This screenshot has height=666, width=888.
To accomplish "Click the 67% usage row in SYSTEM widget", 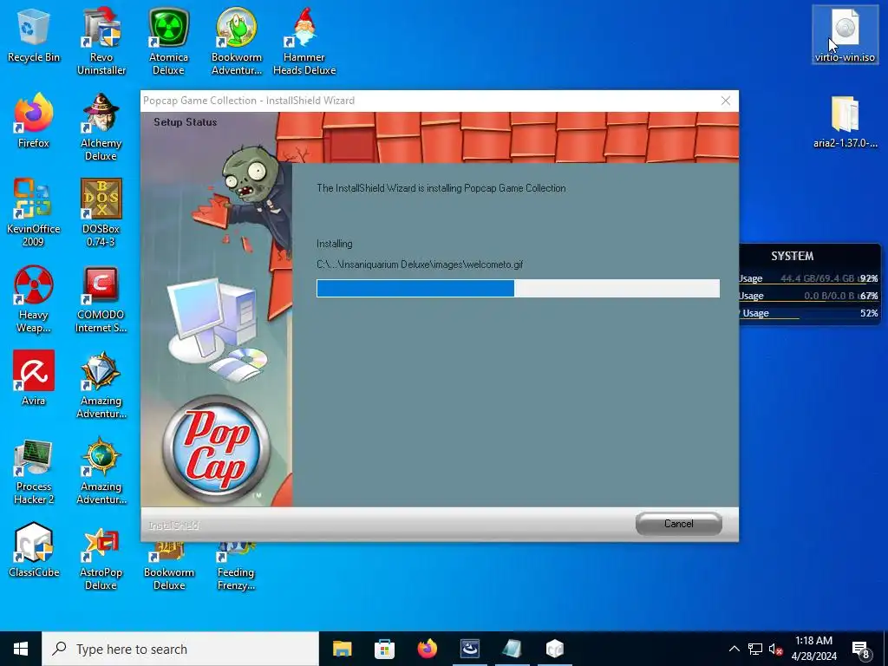I will pos(810,296).
